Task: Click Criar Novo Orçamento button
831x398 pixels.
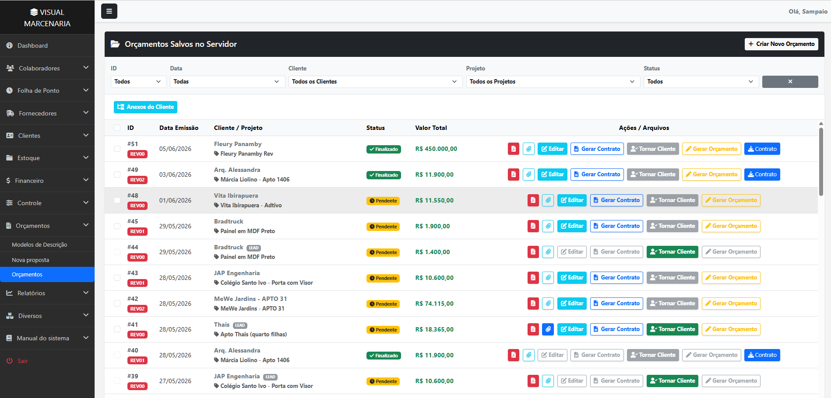Action: pos(781,44)
